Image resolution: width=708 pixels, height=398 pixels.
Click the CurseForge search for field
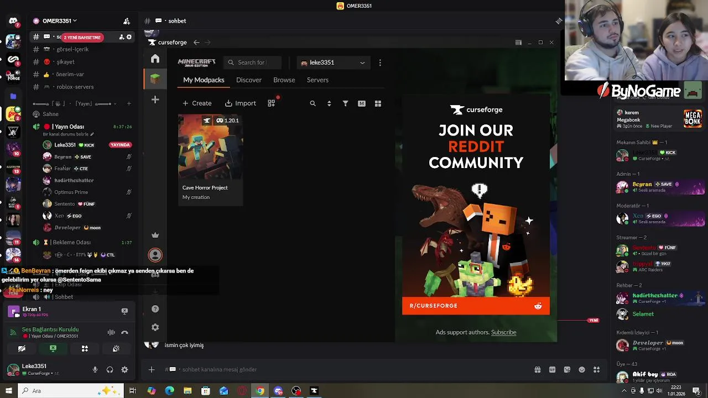pyautogui.click(x=253, y=62)
